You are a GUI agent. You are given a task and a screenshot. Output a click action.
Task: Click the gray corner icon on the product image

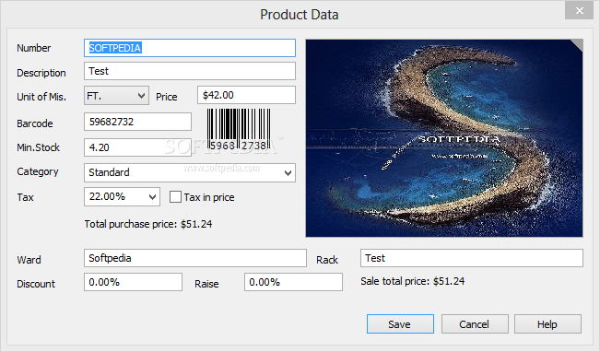click(578, 44)
